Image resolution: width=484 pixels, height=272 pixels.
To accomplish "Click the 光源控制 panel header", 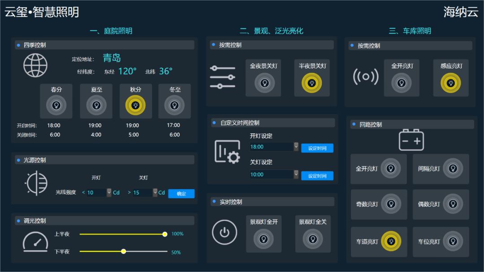I will (x=104, y=160).
